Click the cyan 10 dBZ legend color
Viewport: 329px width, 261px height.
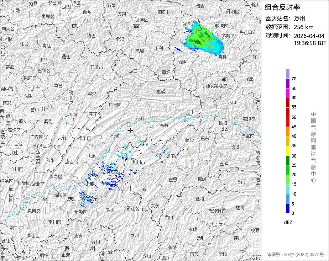(x=287, y=190)
